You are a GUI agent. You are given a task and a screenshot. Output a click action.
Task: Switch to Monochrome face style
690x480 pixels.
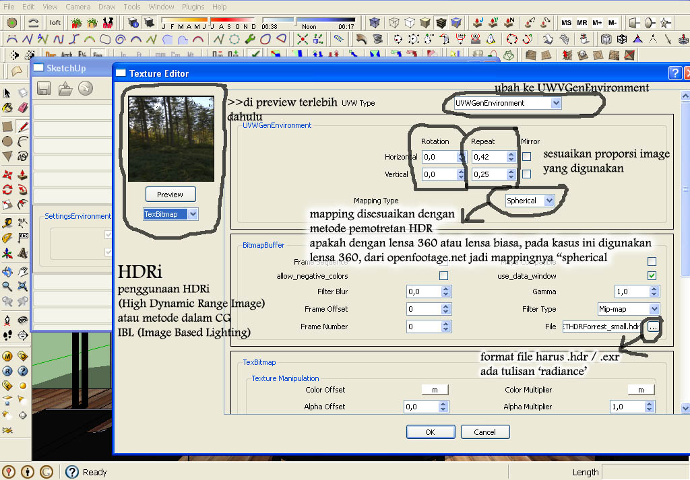coord(456,22)
